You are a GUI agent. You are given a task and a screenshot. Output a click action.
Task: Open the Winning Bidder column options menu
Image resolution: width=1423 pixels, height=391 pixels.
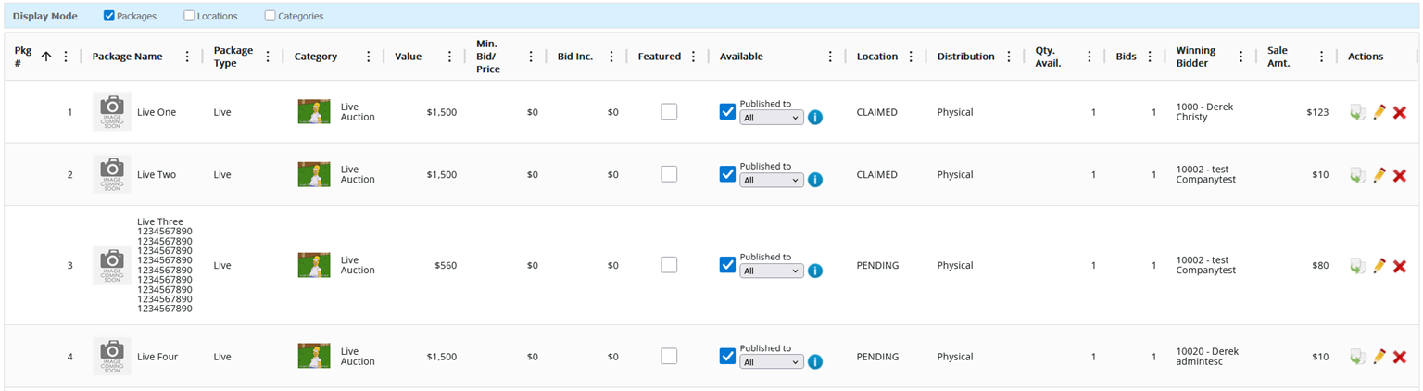click(1241, 57)
